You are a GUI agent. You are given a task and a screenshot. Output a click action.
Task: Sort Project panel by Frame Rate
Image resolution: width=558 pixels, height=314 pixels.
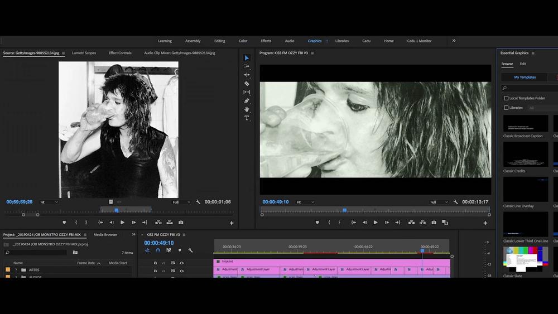(x=86, y=263)
